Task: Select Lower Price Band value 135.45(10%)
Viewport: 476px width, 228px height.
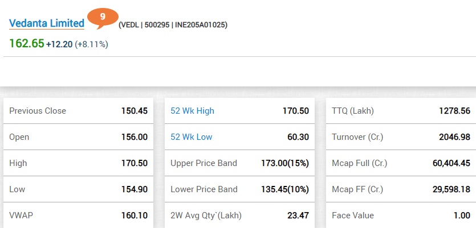Action: click(285, 189)
